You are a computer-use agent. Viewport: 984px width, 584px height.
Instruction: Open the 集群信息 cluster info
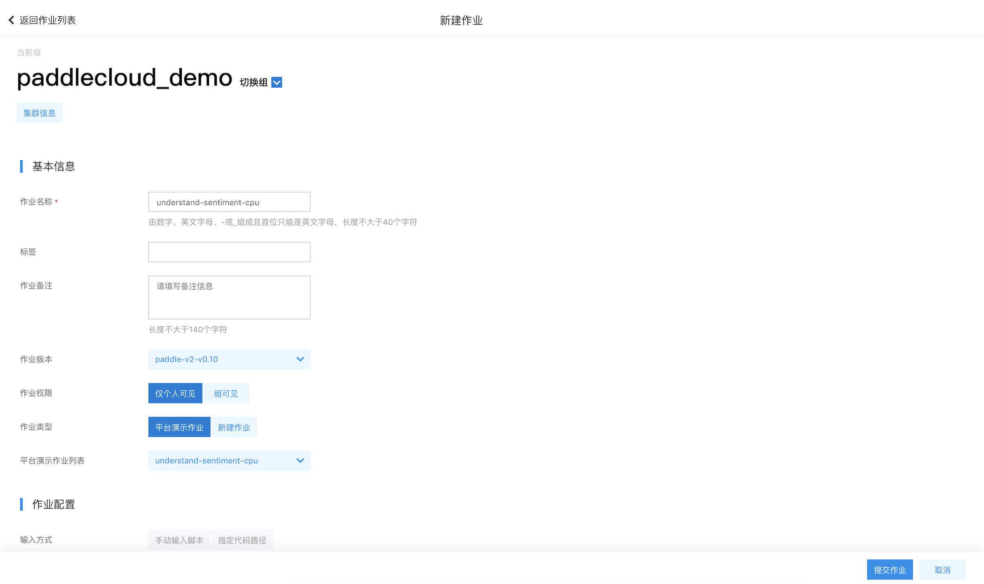[x=40, y=113]
